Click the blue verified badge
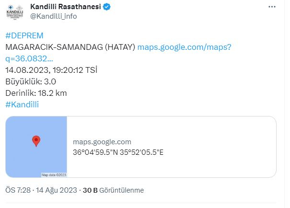 105,7
